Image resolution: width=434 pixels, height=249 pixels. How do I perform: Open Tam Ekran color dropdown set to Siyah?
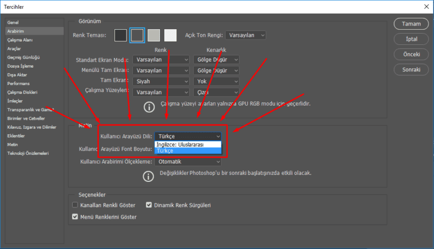161,81
